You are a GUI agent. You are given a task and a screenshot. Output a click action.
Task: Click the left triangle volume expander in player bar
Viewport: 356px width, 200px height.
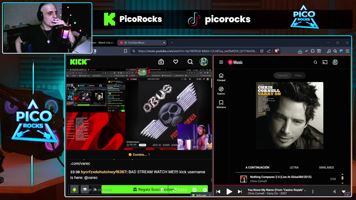point(334,191)
